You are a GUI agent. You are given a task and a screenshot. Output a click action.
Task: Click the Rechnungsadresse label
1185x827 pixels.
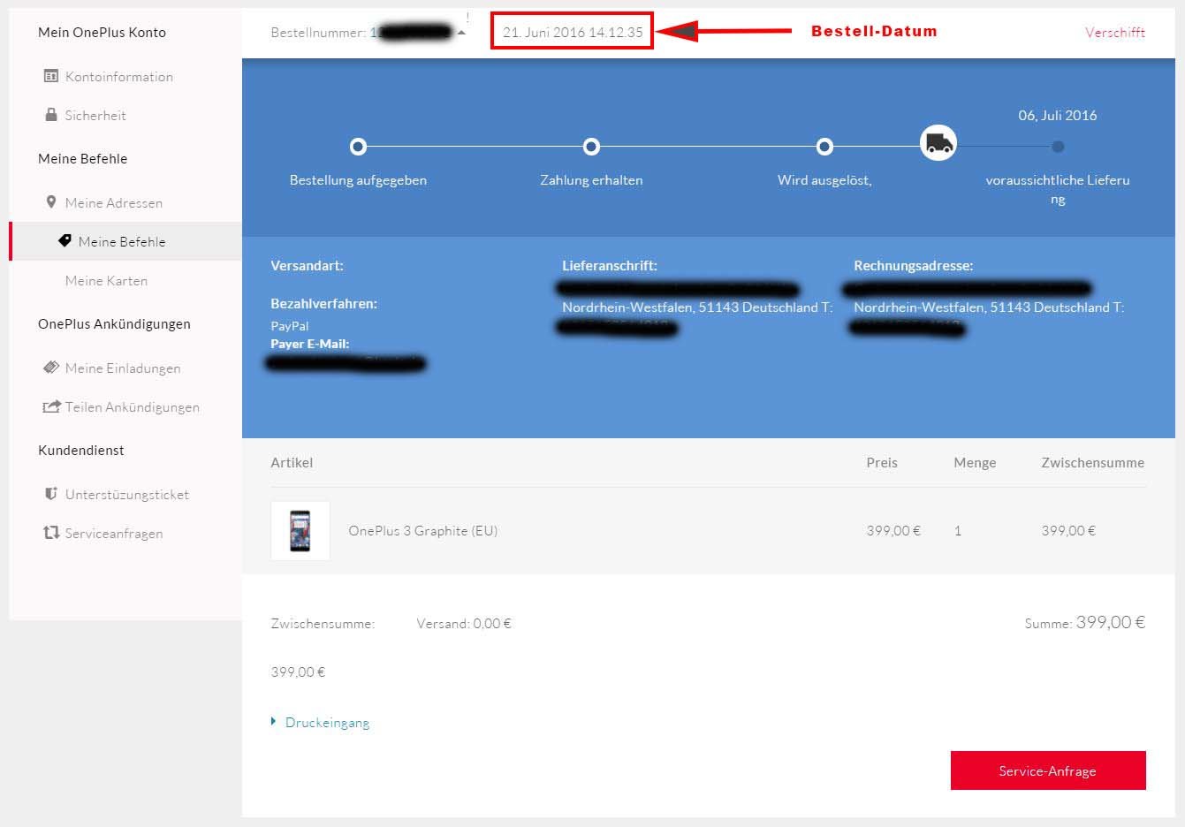914,266
